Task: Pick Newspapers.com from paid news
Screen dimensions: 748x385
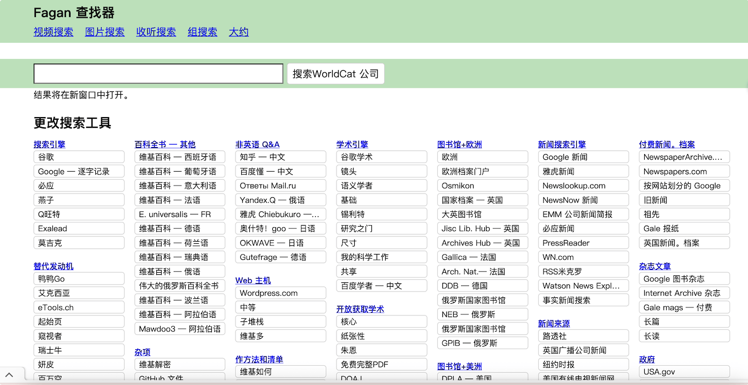Action: pyautogui.click(x=684, y=172)
